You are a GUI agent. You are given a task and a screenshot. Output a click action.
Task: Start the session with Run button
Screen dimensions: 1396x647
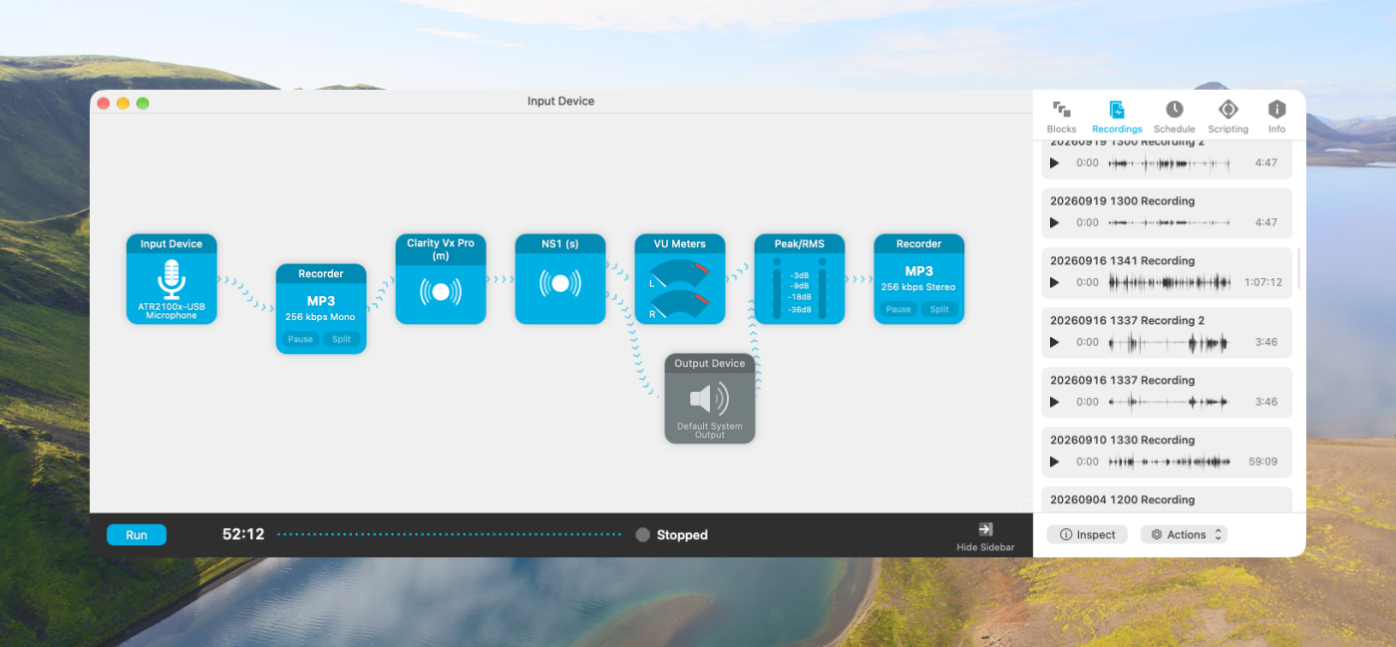[137, 535]
